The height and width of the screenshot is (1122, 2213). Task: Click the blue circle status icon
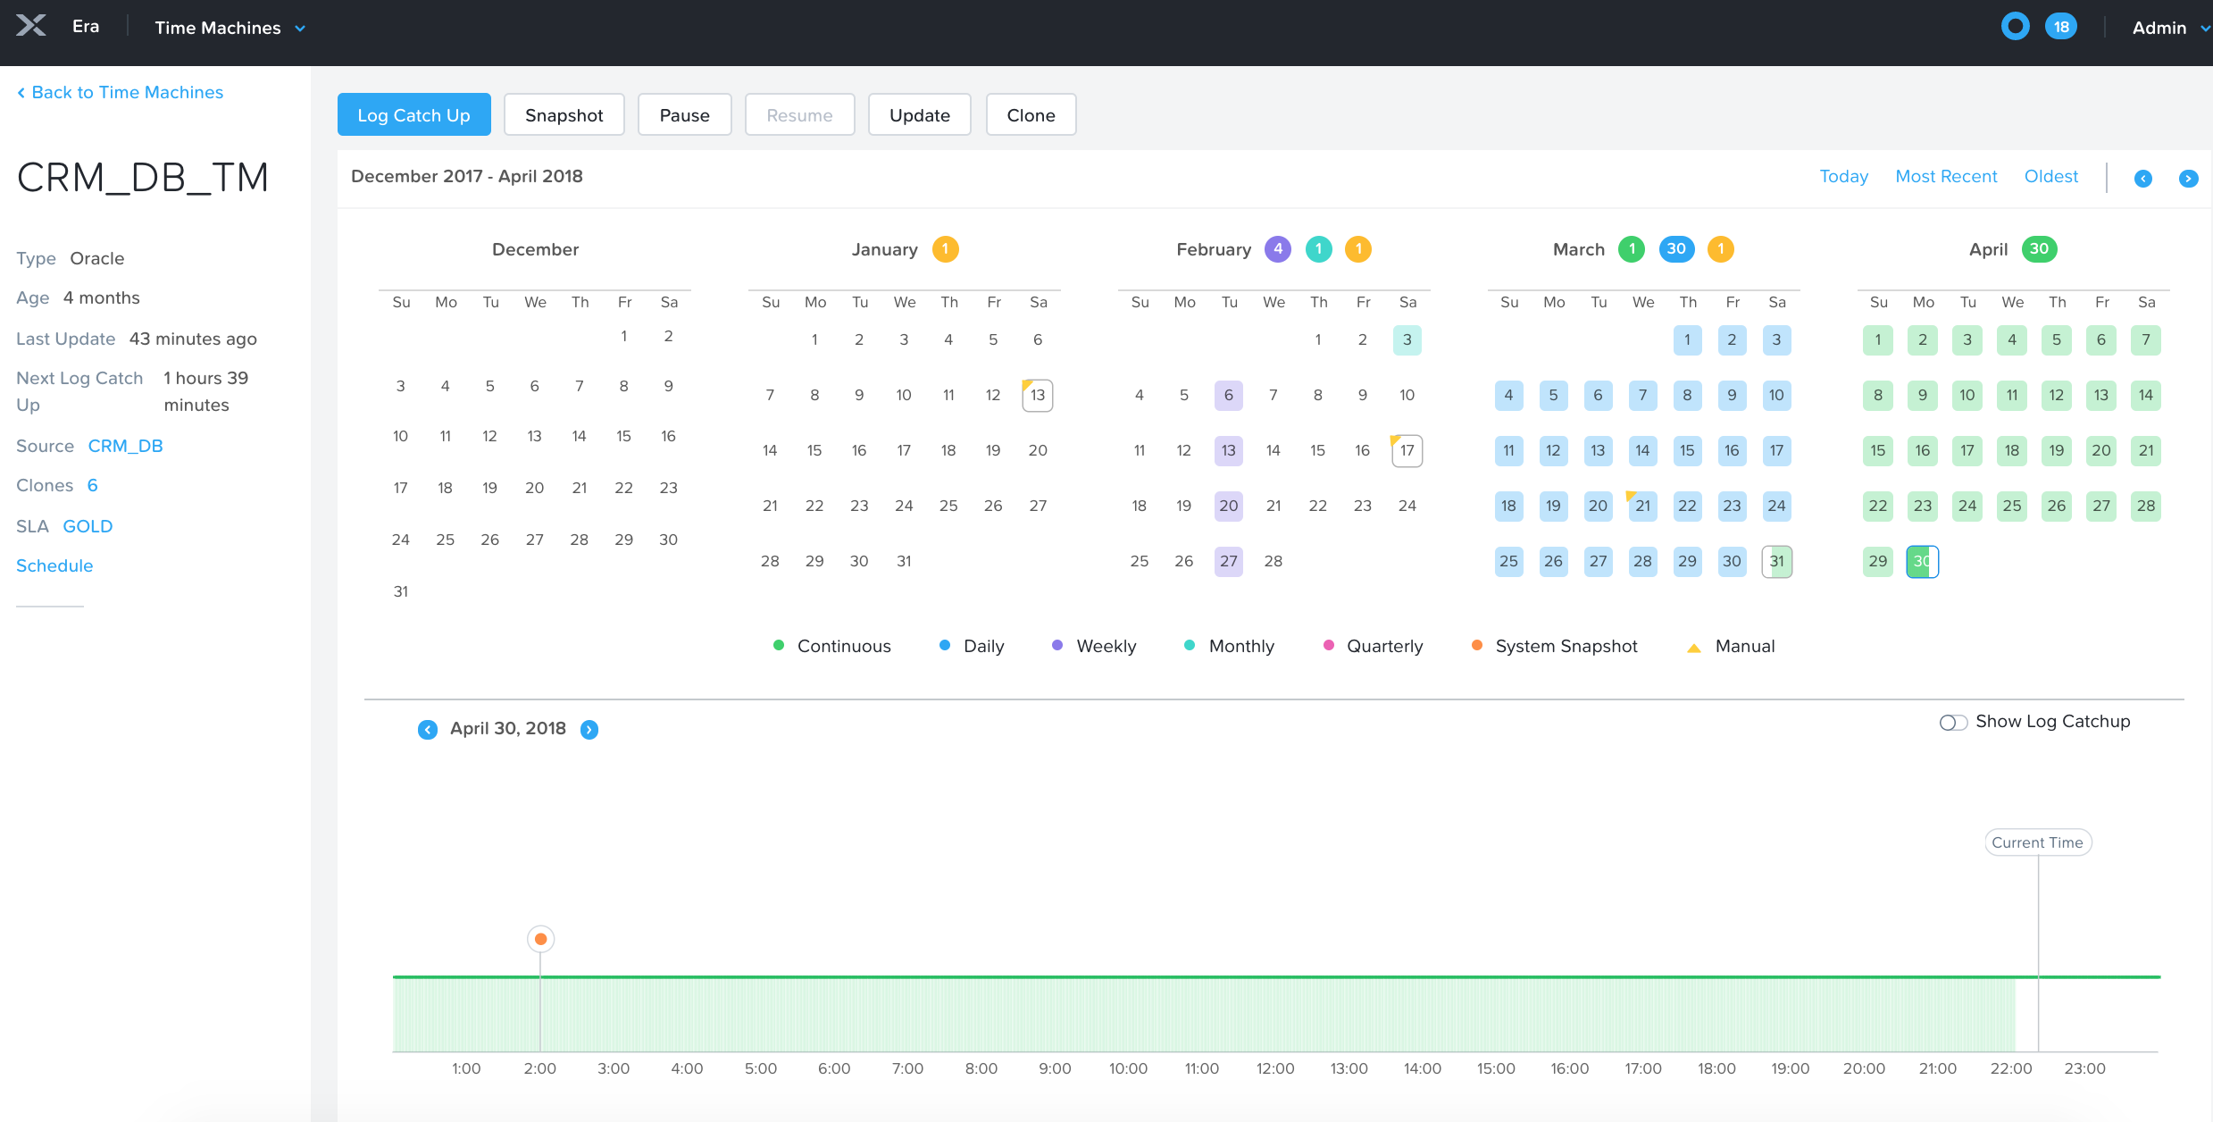pos(2015,27)
